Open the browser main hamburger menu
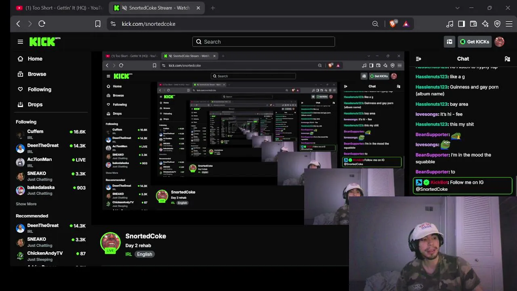The height and width of the screenshot is (291, 517). [x=509, y=24]
